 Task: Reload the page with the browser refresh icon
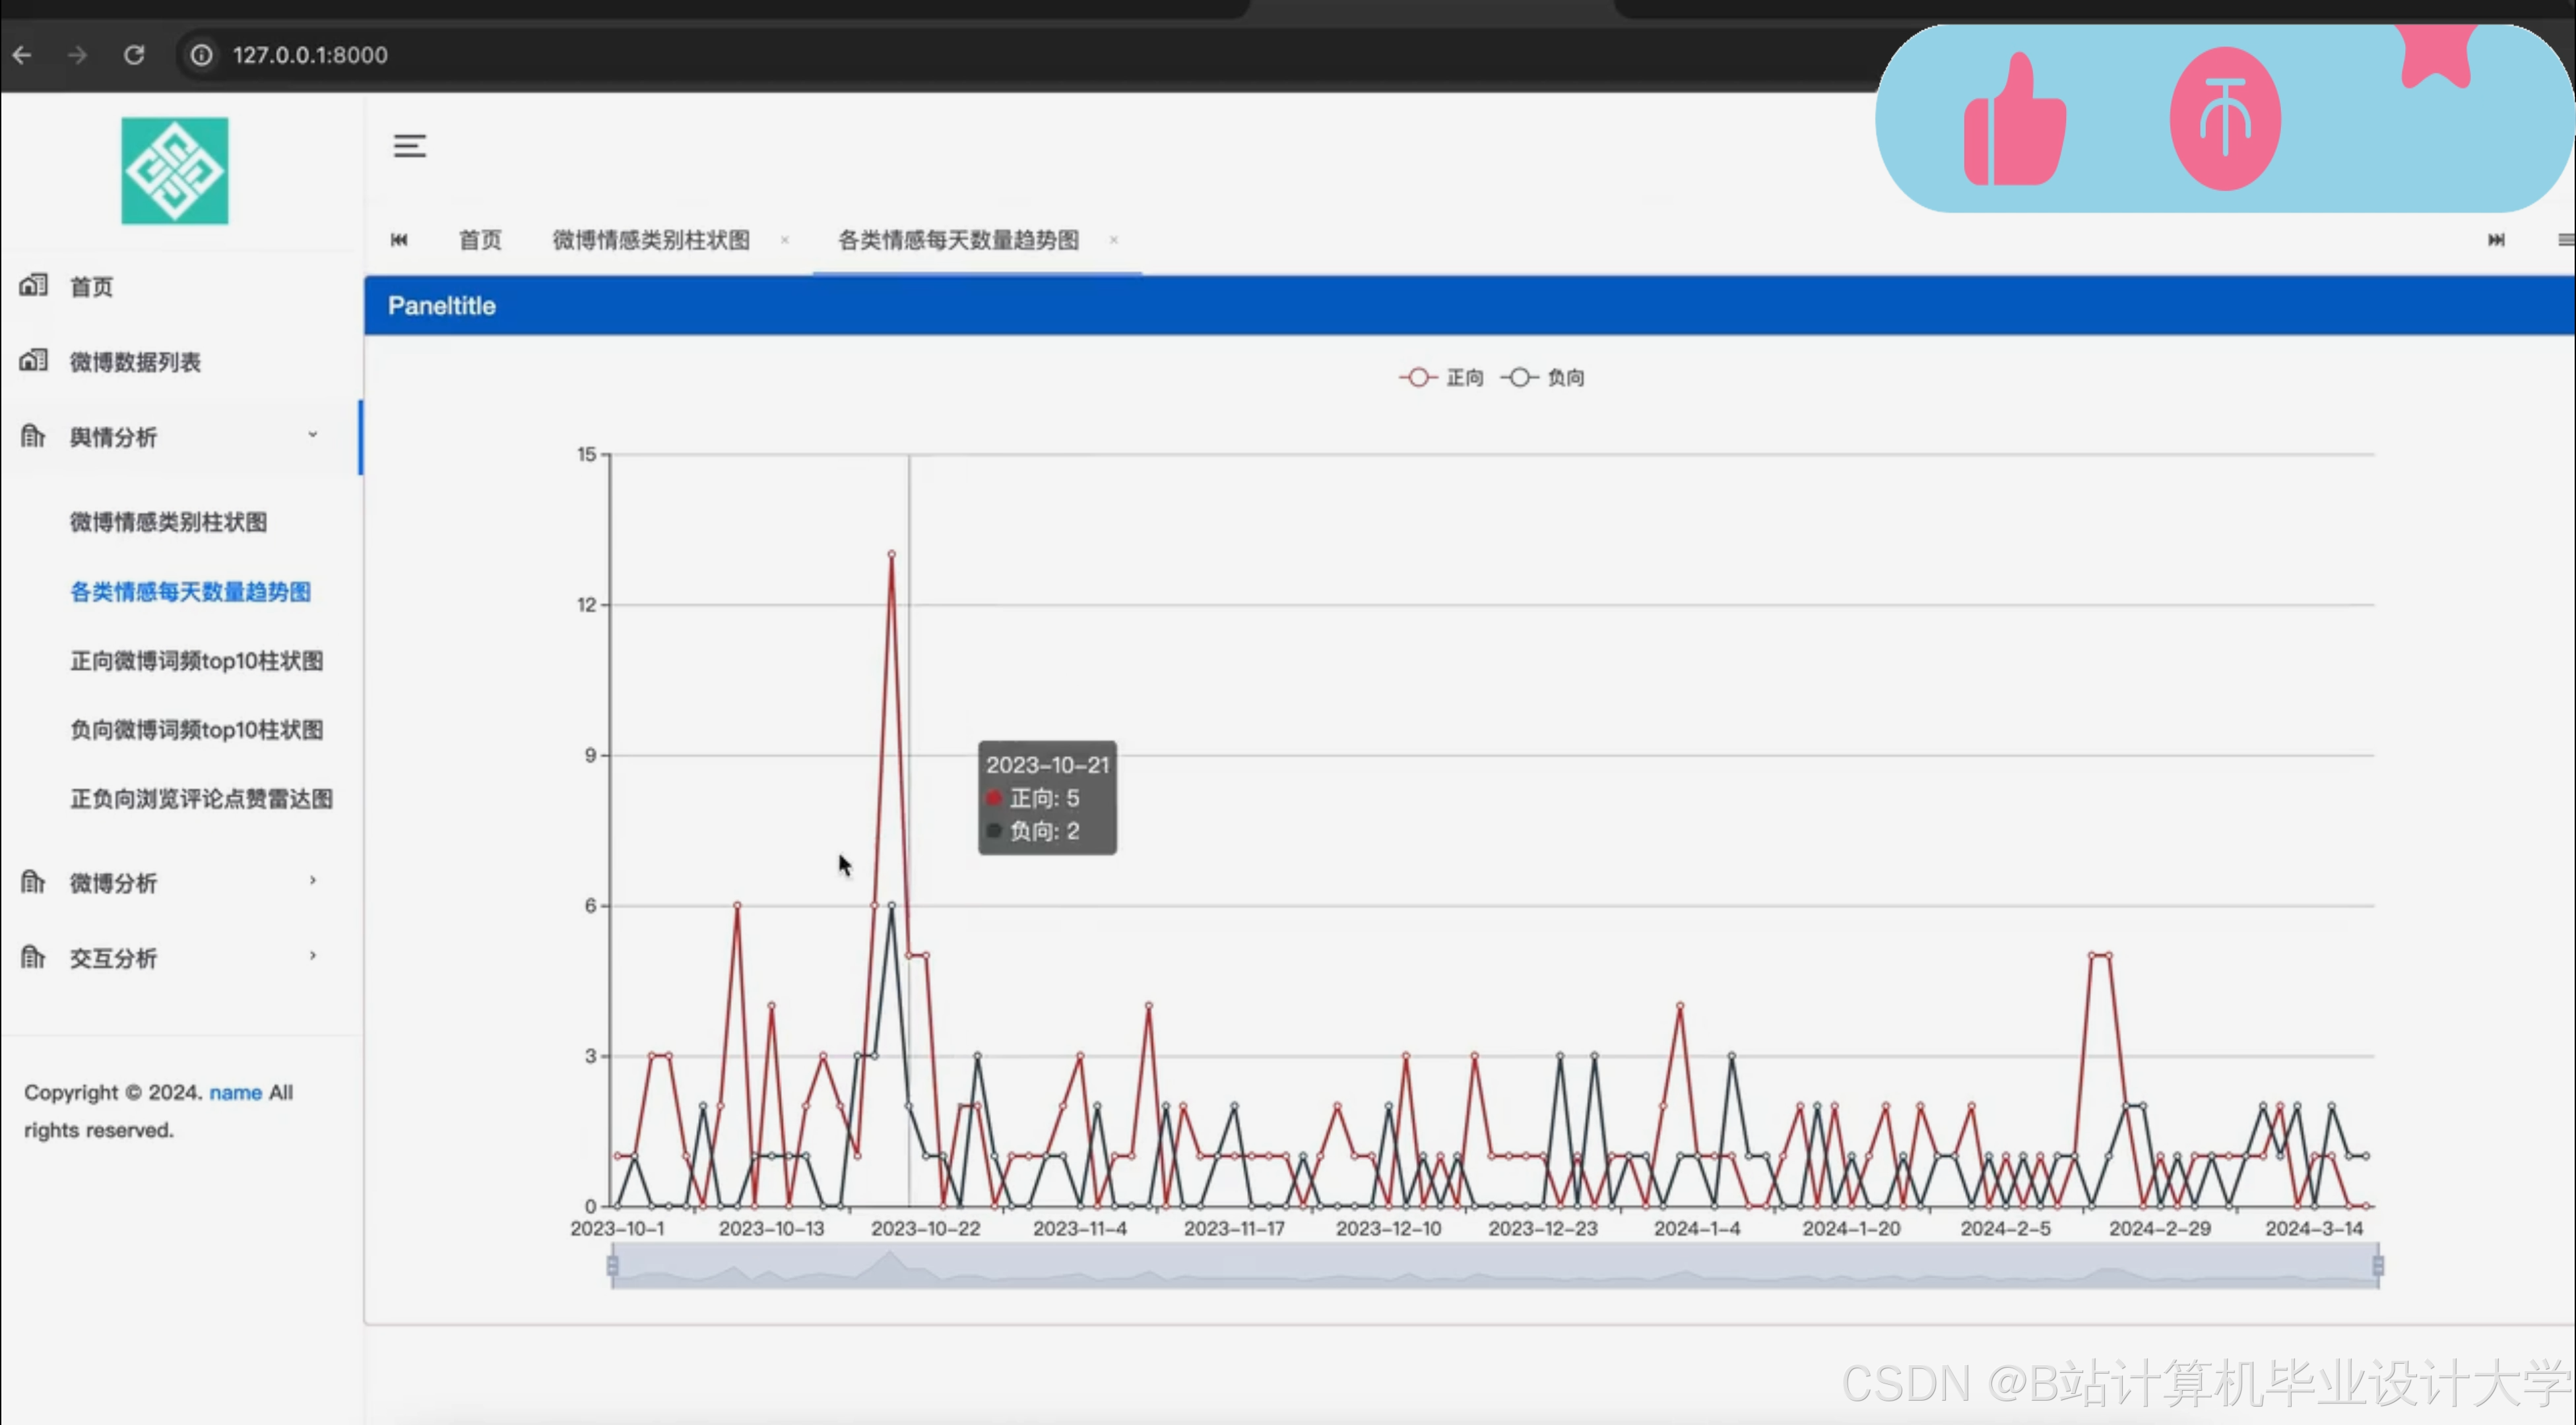point(134,55)
